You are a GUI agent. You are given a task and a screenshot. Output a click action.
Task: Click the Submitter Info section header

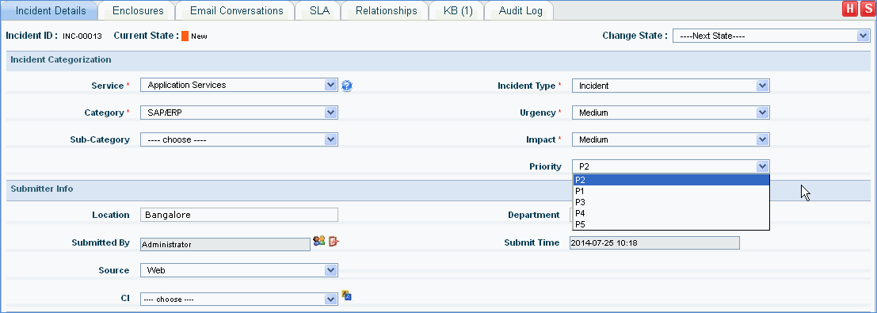click(438, 190)
